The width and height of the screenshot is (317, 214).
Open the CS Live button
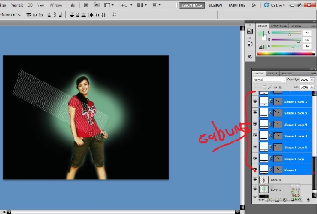[x=274, y=5]
